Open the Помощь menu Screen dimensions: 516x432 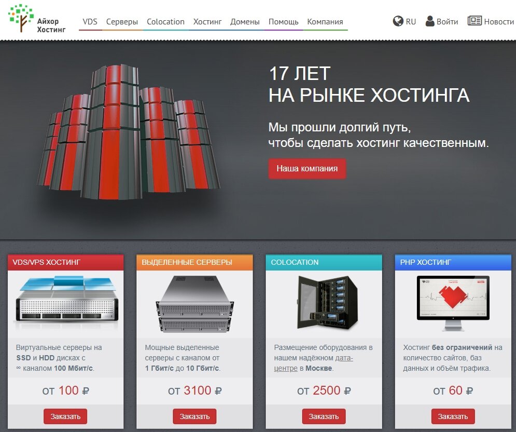[283, 22]
